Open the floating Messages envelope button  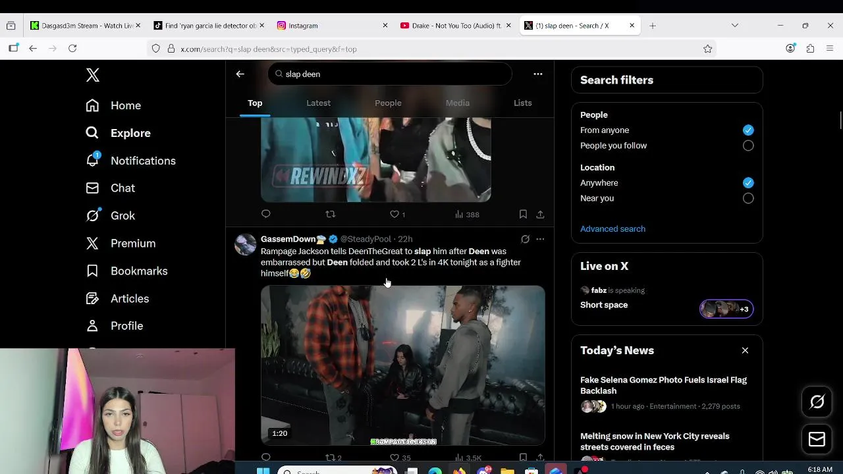[x=817, y=438]
